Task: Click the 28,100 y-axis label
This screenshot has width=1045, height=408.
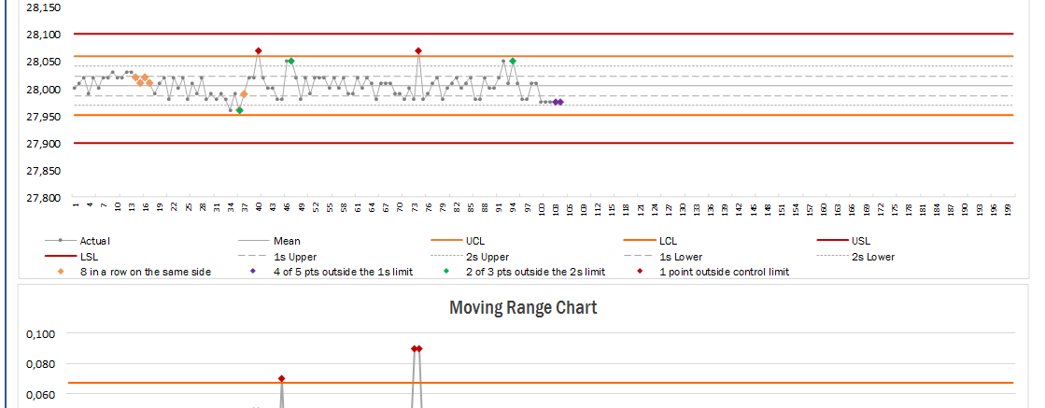Action: point(43,35)
